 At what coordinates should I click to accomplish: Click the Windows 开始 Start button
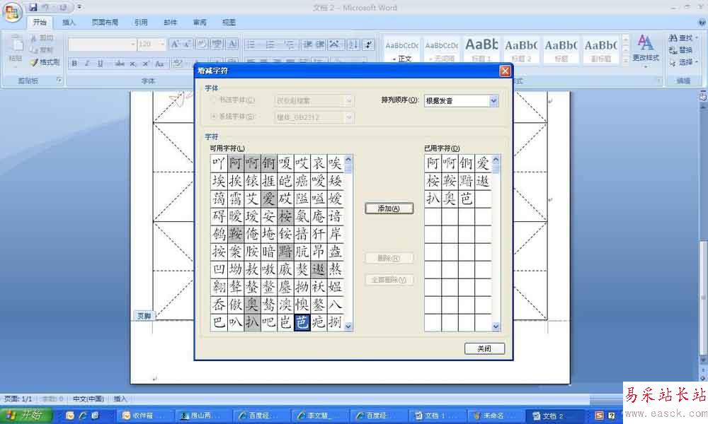[26, 415]
